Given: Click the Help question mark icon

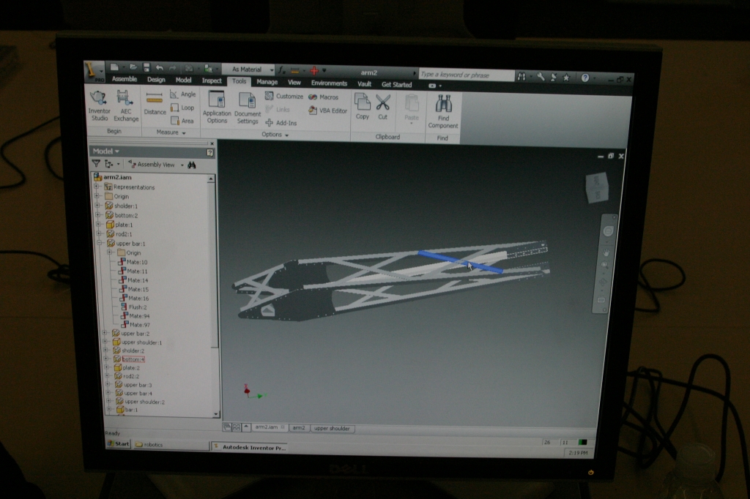Looking at the screenshot, I should 584,78.
